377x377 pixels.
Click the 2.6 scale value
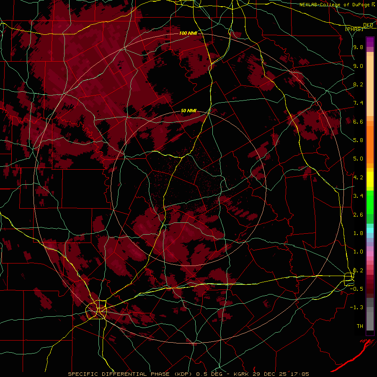coord(358,215)
